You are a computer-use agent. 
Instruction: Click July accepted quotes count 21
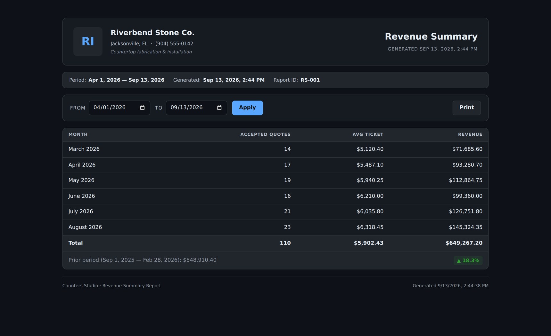coord(287,212)
